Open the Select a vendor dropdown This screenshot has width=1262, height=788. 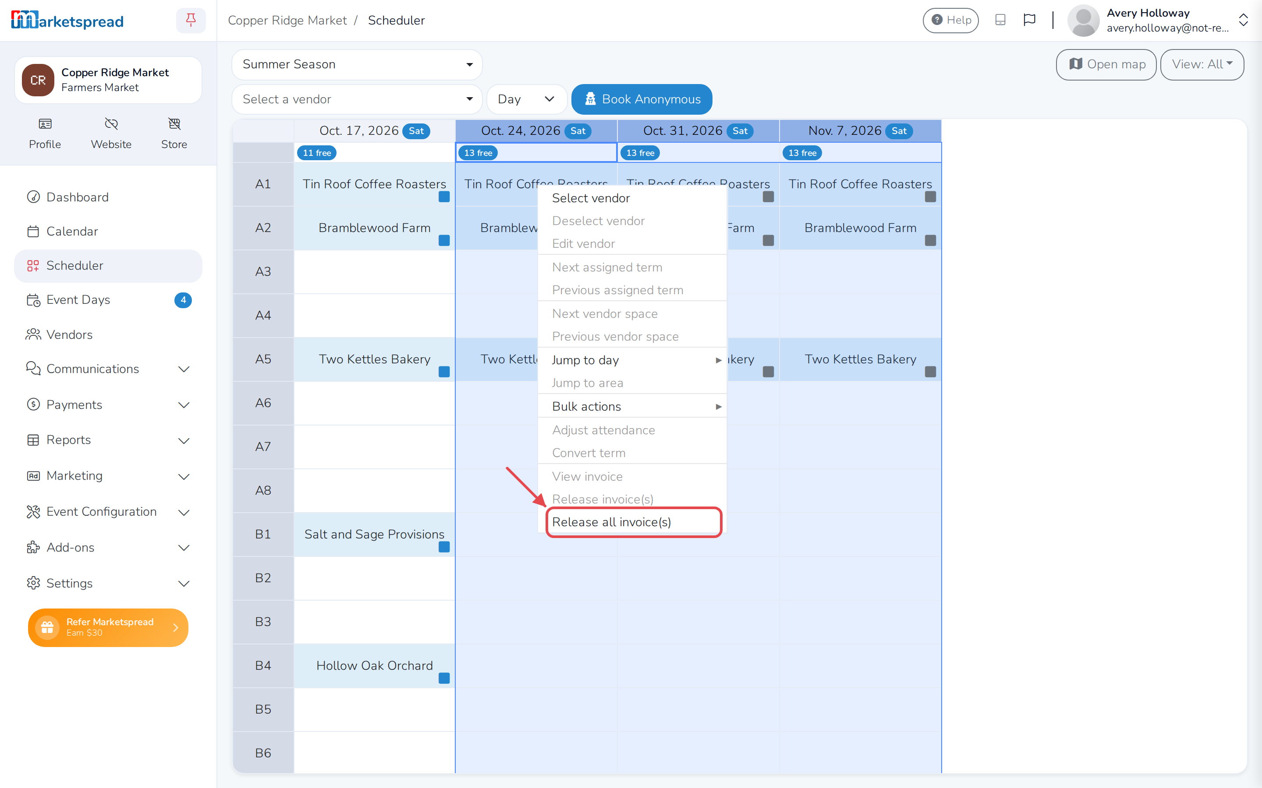[x=357, y=99]
